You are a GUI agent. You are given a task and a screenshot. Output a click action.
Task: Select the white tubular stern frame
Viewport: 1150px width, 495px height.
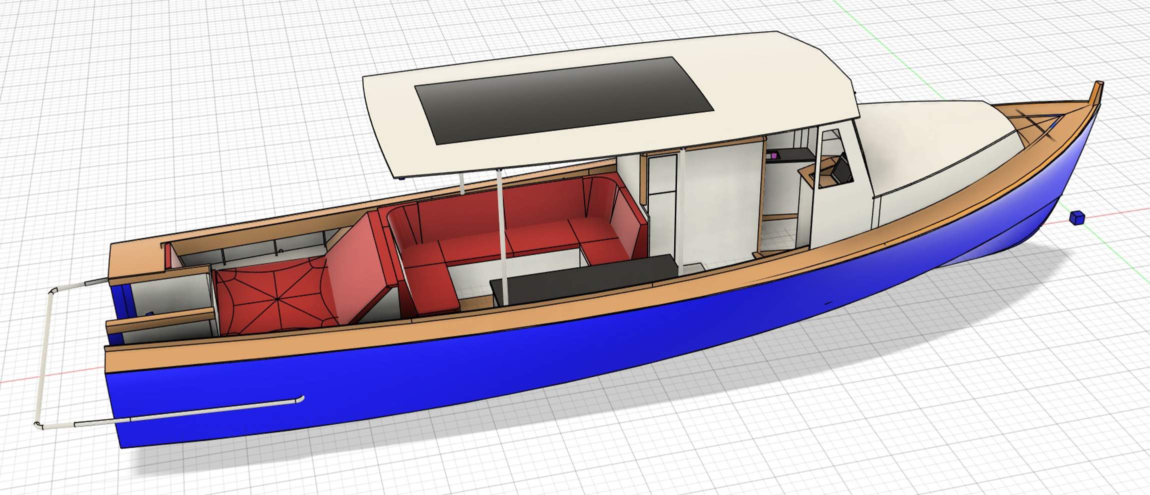(x=43, y=360)
